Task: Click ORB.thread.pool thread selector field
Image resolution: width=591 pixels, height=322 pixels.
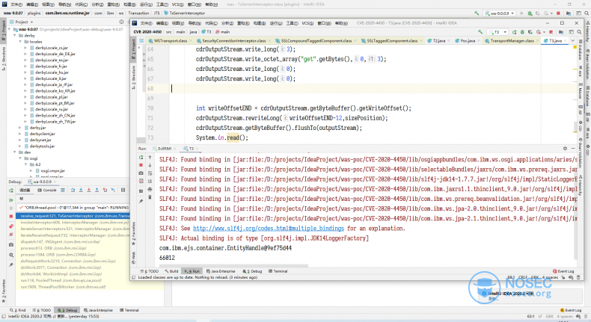Action: (x=73, y=208)
